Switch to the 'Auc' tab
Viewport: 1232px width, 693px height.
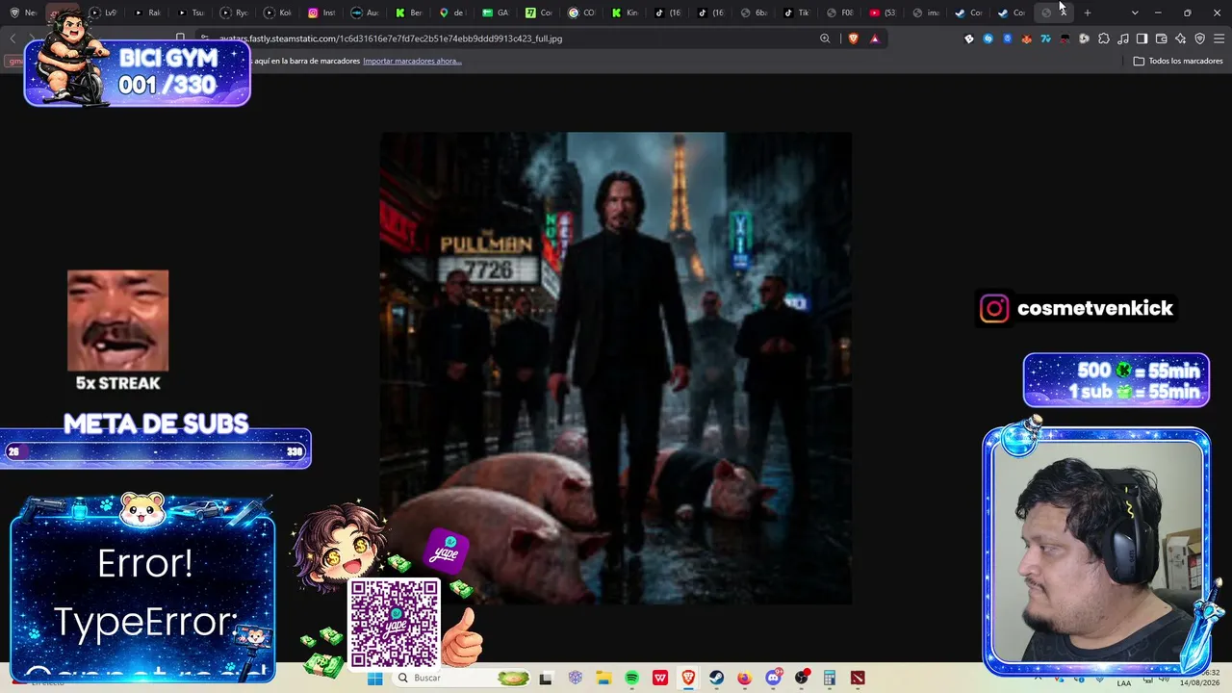365,13
